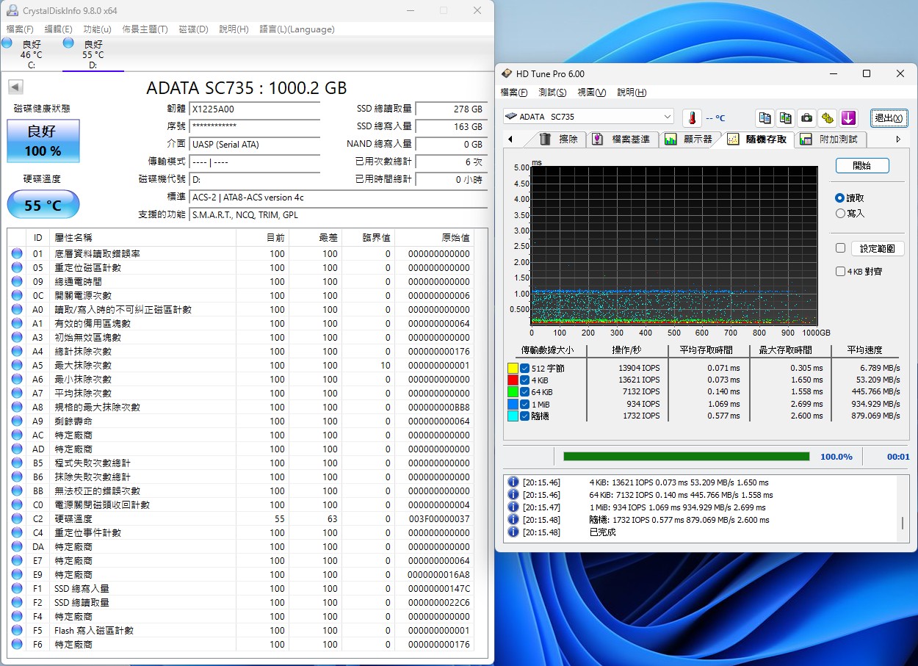
Task: Click red swatch for 4 KiB
Action: (x=513, y=380)
